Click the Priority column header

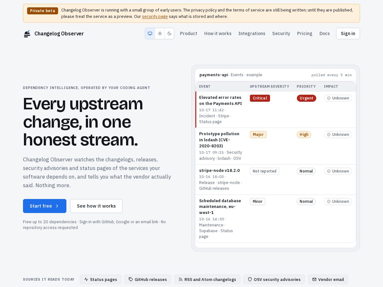(x=306, y=86)
